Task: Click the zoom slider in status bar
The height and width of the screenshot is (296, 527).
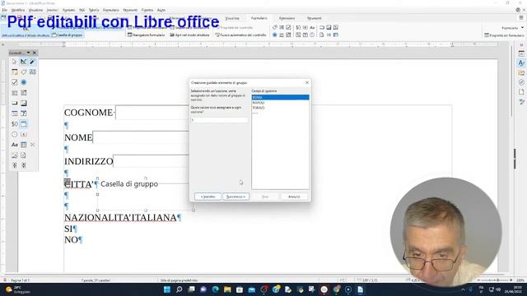Action: [494, 280]
